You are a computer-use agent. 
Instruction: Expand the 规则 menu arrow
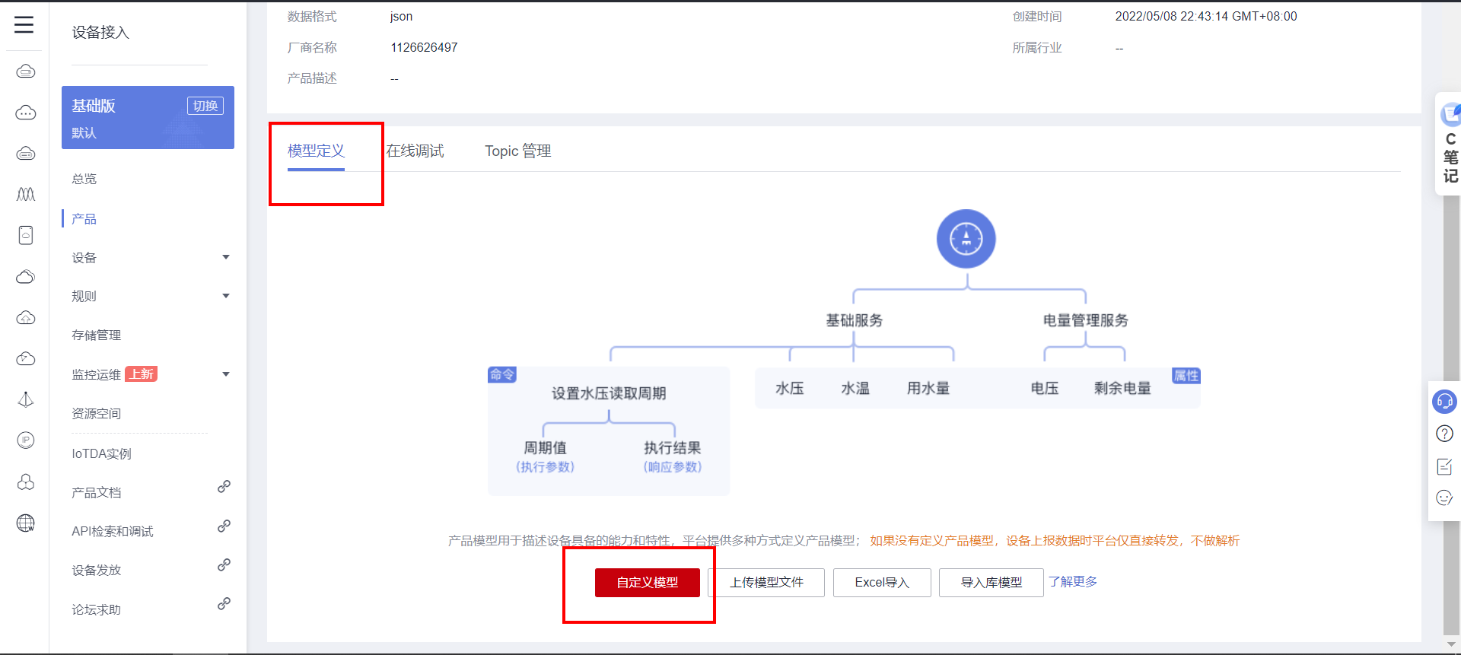coord(226,296)
